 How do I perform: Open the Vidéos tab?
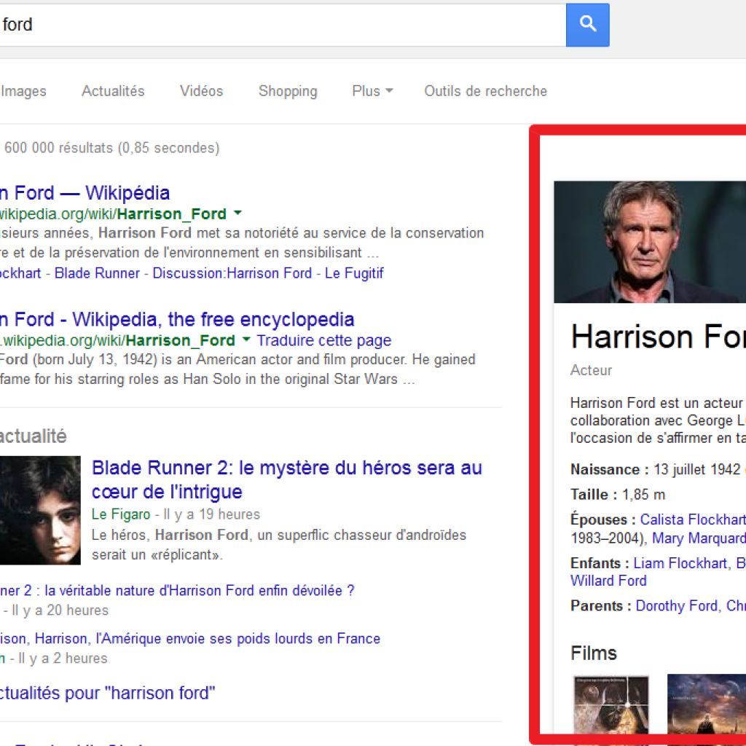(x=201, y=91)
